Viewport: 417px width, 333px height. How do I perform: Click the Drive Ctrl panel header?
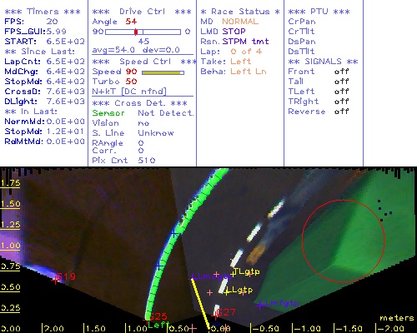click(142, 12)
